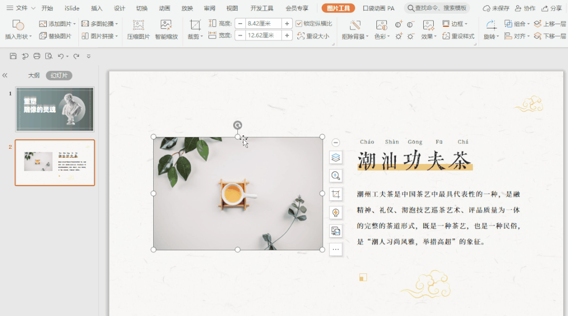Click the layers icon in floating image toolbar
Screen dimensions: 568x316
335,157
